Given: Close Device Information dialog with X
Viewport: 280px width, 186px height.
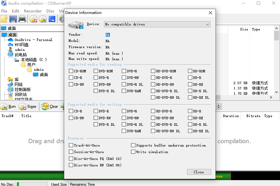Looking at the screenshot, I should pos(211,13).
